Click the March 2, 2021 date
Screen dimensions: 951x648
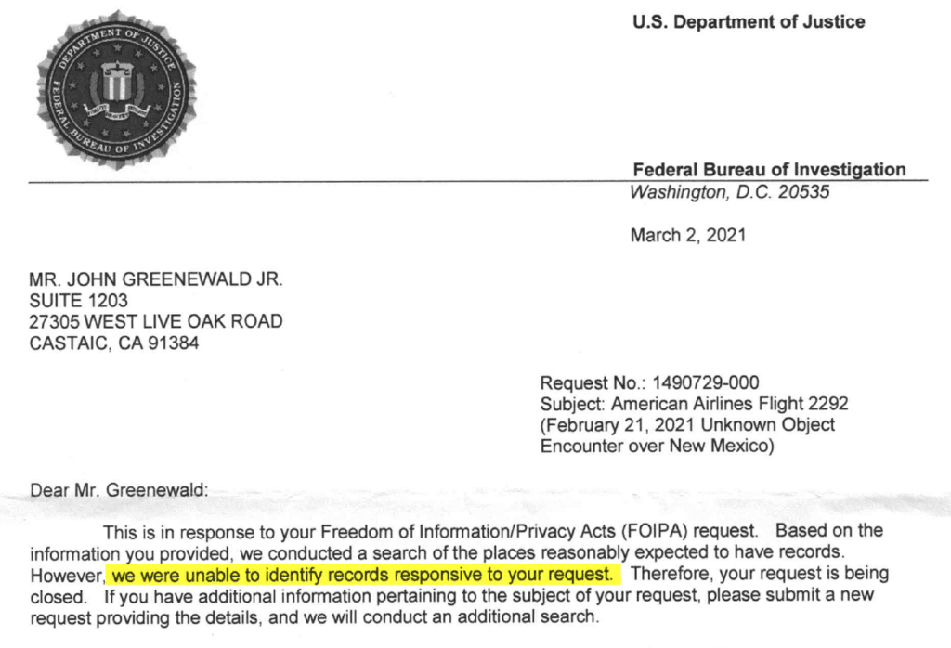(687, 235)
